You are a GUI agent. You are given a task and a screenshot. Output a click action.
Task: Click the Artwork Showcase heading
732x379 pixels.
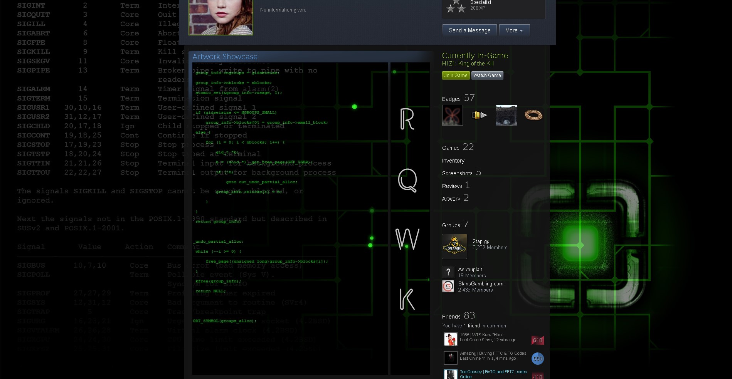225,57
